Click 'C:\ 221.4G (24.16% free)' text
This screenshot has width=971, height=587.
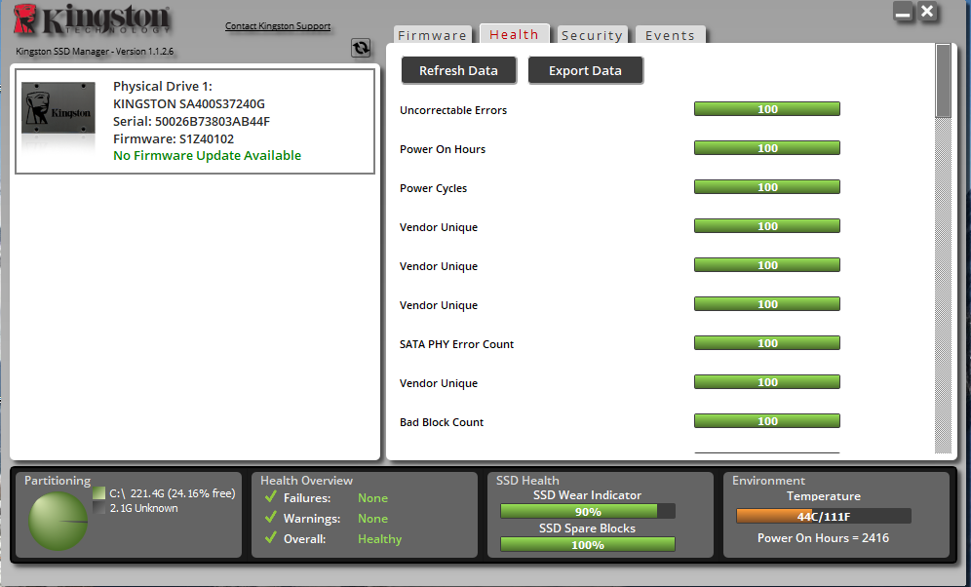[173, 493]
